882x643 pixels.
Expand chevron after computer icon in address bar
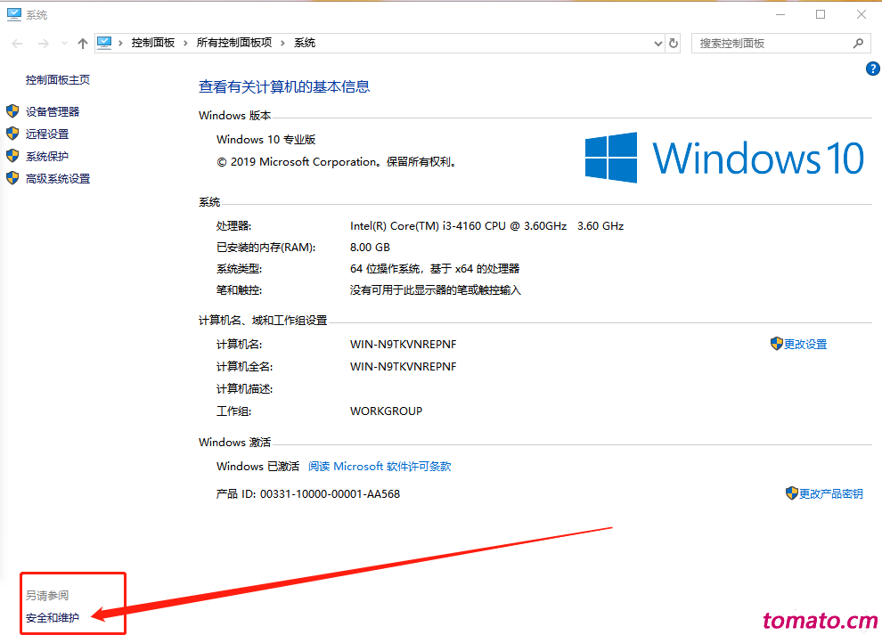tap(120, 44)
